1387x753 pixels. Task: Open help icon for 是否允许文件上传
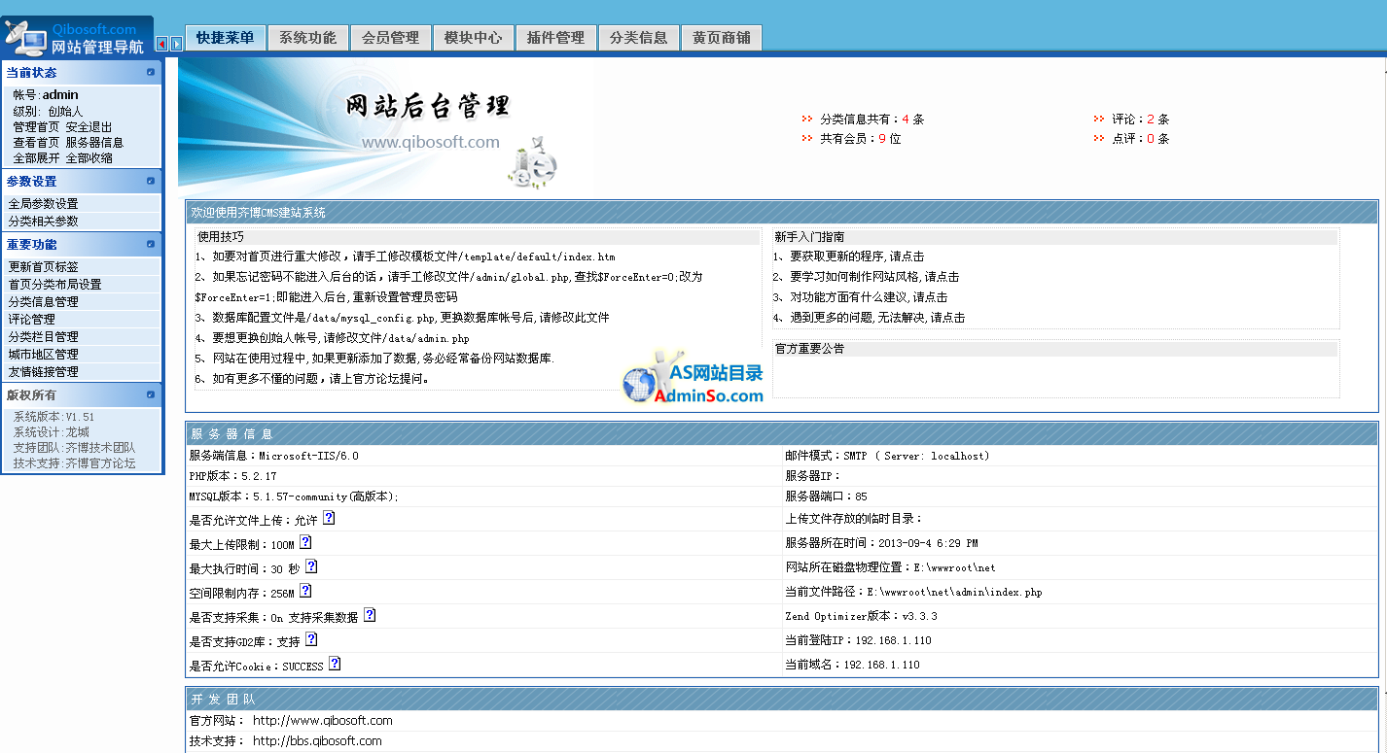329,519
